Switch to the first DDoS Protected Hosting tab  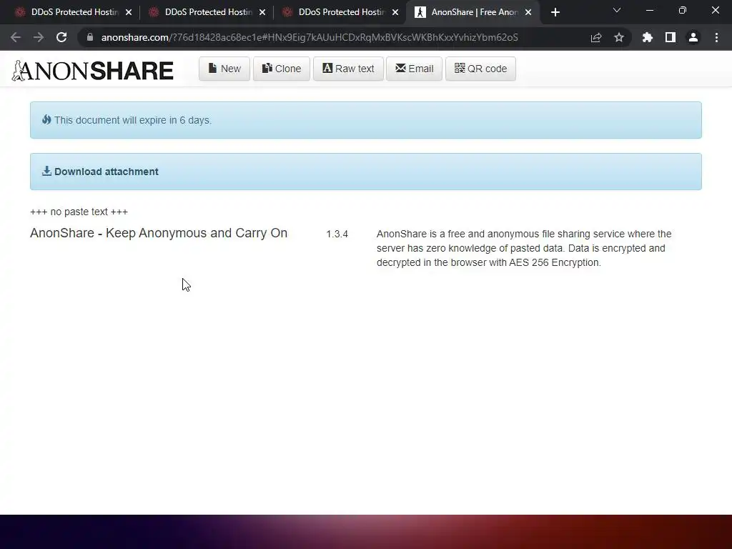click(72, 12)
